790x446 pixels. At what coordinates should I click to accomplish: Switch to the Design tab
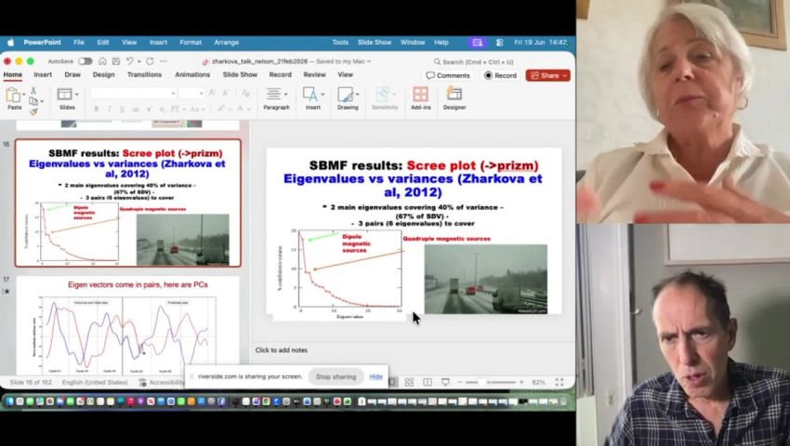[x=103, y=74]
